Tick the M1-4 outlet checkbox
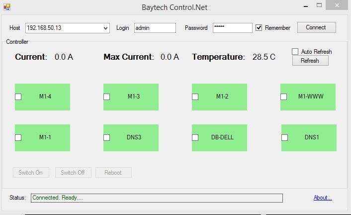The width and height of the screenshot is (351, 215). click(x=18, y=97)
